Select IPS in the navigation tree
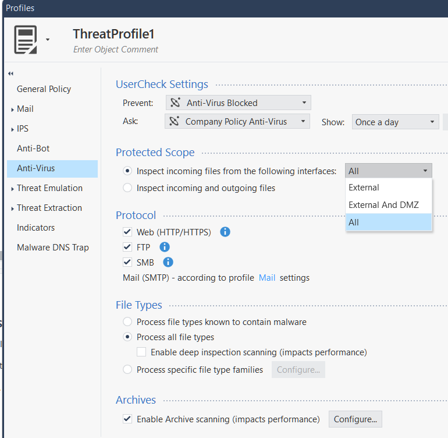Screen dimensions: 448x438 click(x=23, y=129)
